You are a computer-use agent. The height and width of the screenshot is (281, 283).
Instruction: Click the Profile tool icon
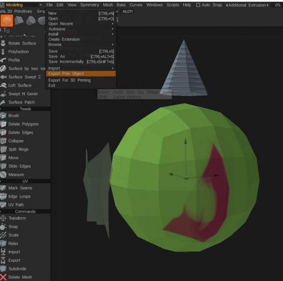point(3,60)
